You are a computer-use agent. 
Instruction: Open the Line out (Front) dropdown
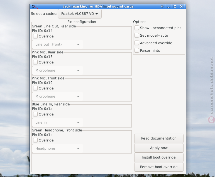(x=58, y=44)
